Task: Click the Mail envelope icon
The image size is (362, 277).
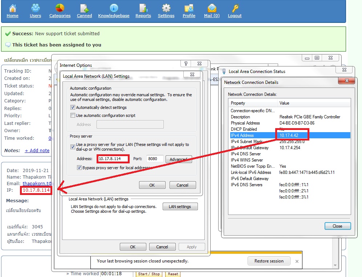Action: pyautogui.click(x=212, y=8)
